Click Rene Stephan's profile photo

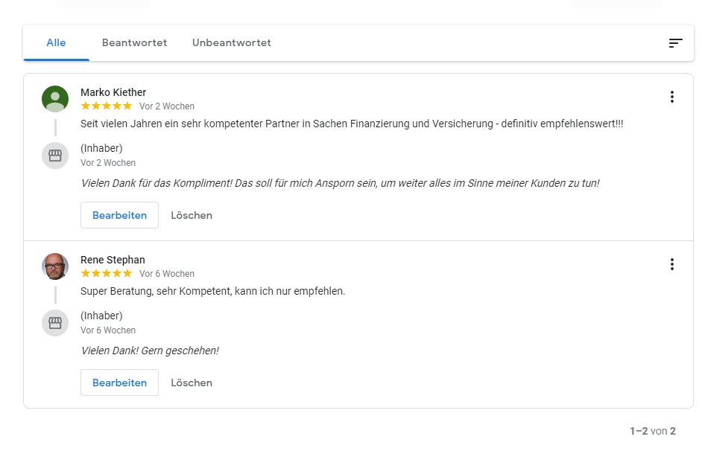[x=55, y=266]
